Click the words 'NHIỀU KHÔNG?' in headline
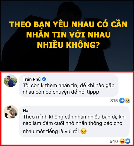 68,45
